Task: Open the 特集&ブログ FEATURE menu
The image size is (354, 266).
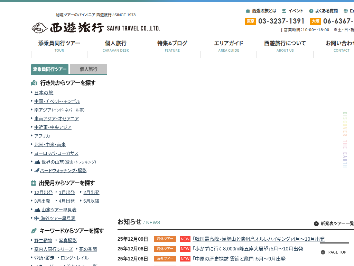Action: click(172, 46)
